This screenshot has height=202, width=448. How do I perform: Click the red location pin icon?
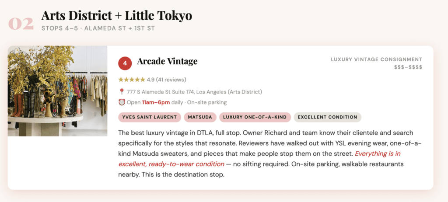(122, 92)
